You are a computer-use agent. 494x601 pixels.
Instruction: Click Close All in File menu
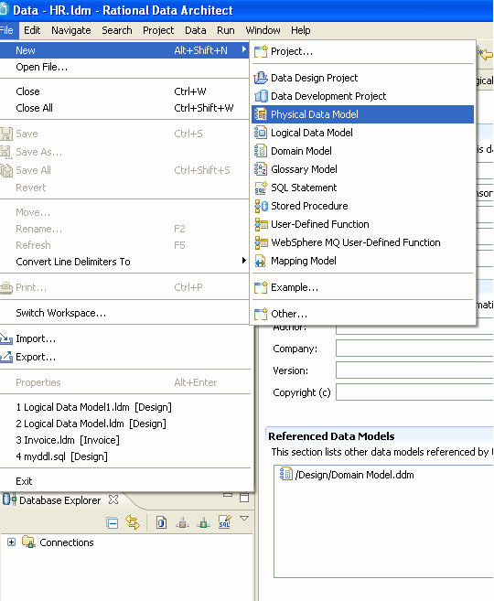(x=124, y=108)
